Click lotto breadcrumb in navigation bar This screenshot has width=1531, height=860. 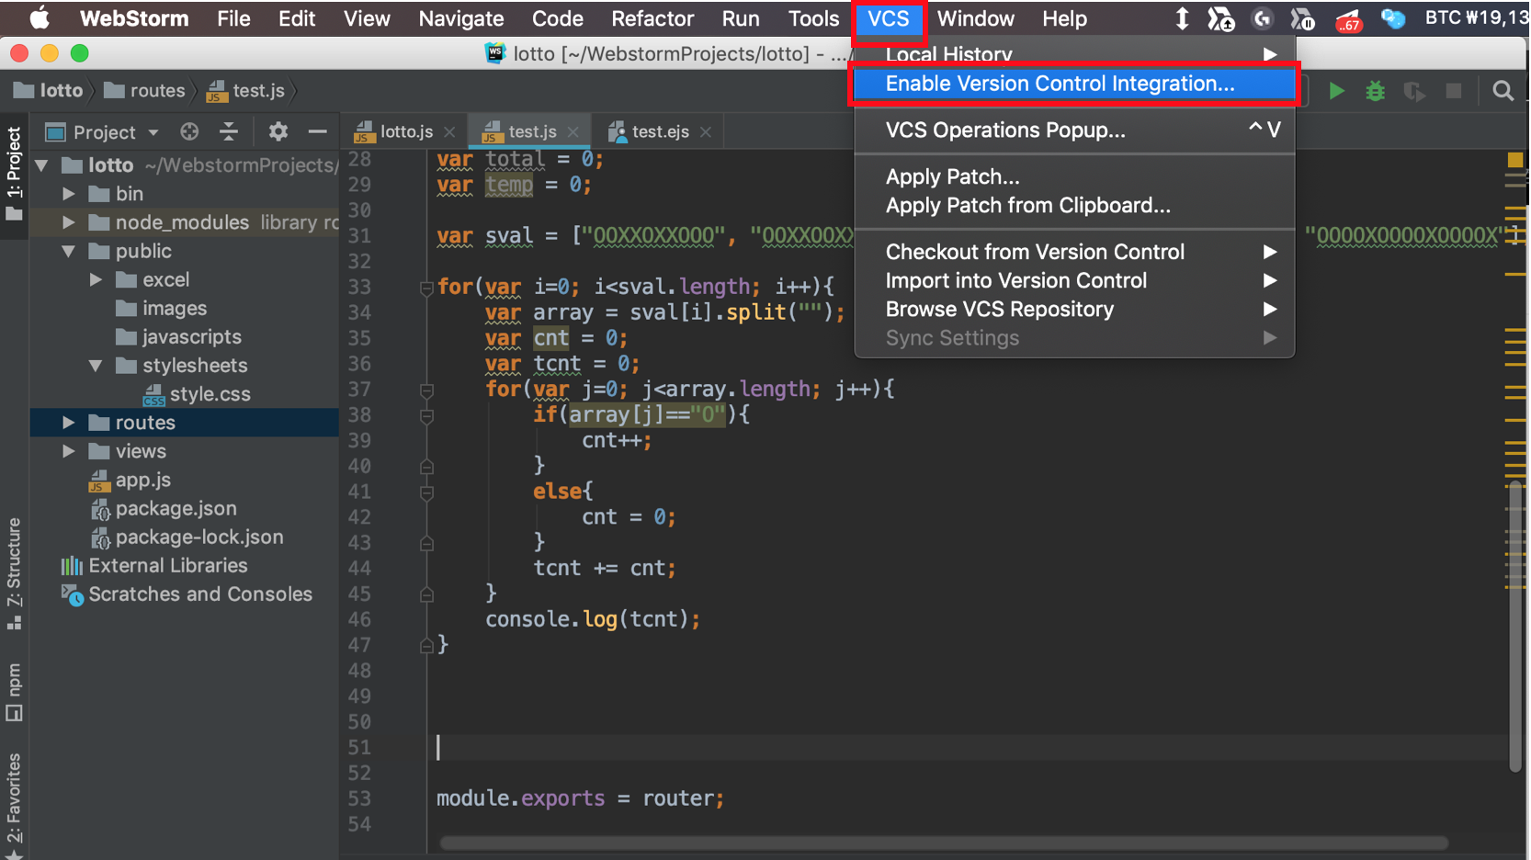[49, 90]
